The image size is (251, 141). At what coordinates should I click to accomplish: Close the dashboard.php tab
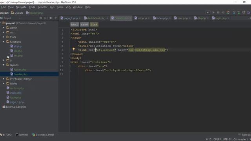coord(107,18)
